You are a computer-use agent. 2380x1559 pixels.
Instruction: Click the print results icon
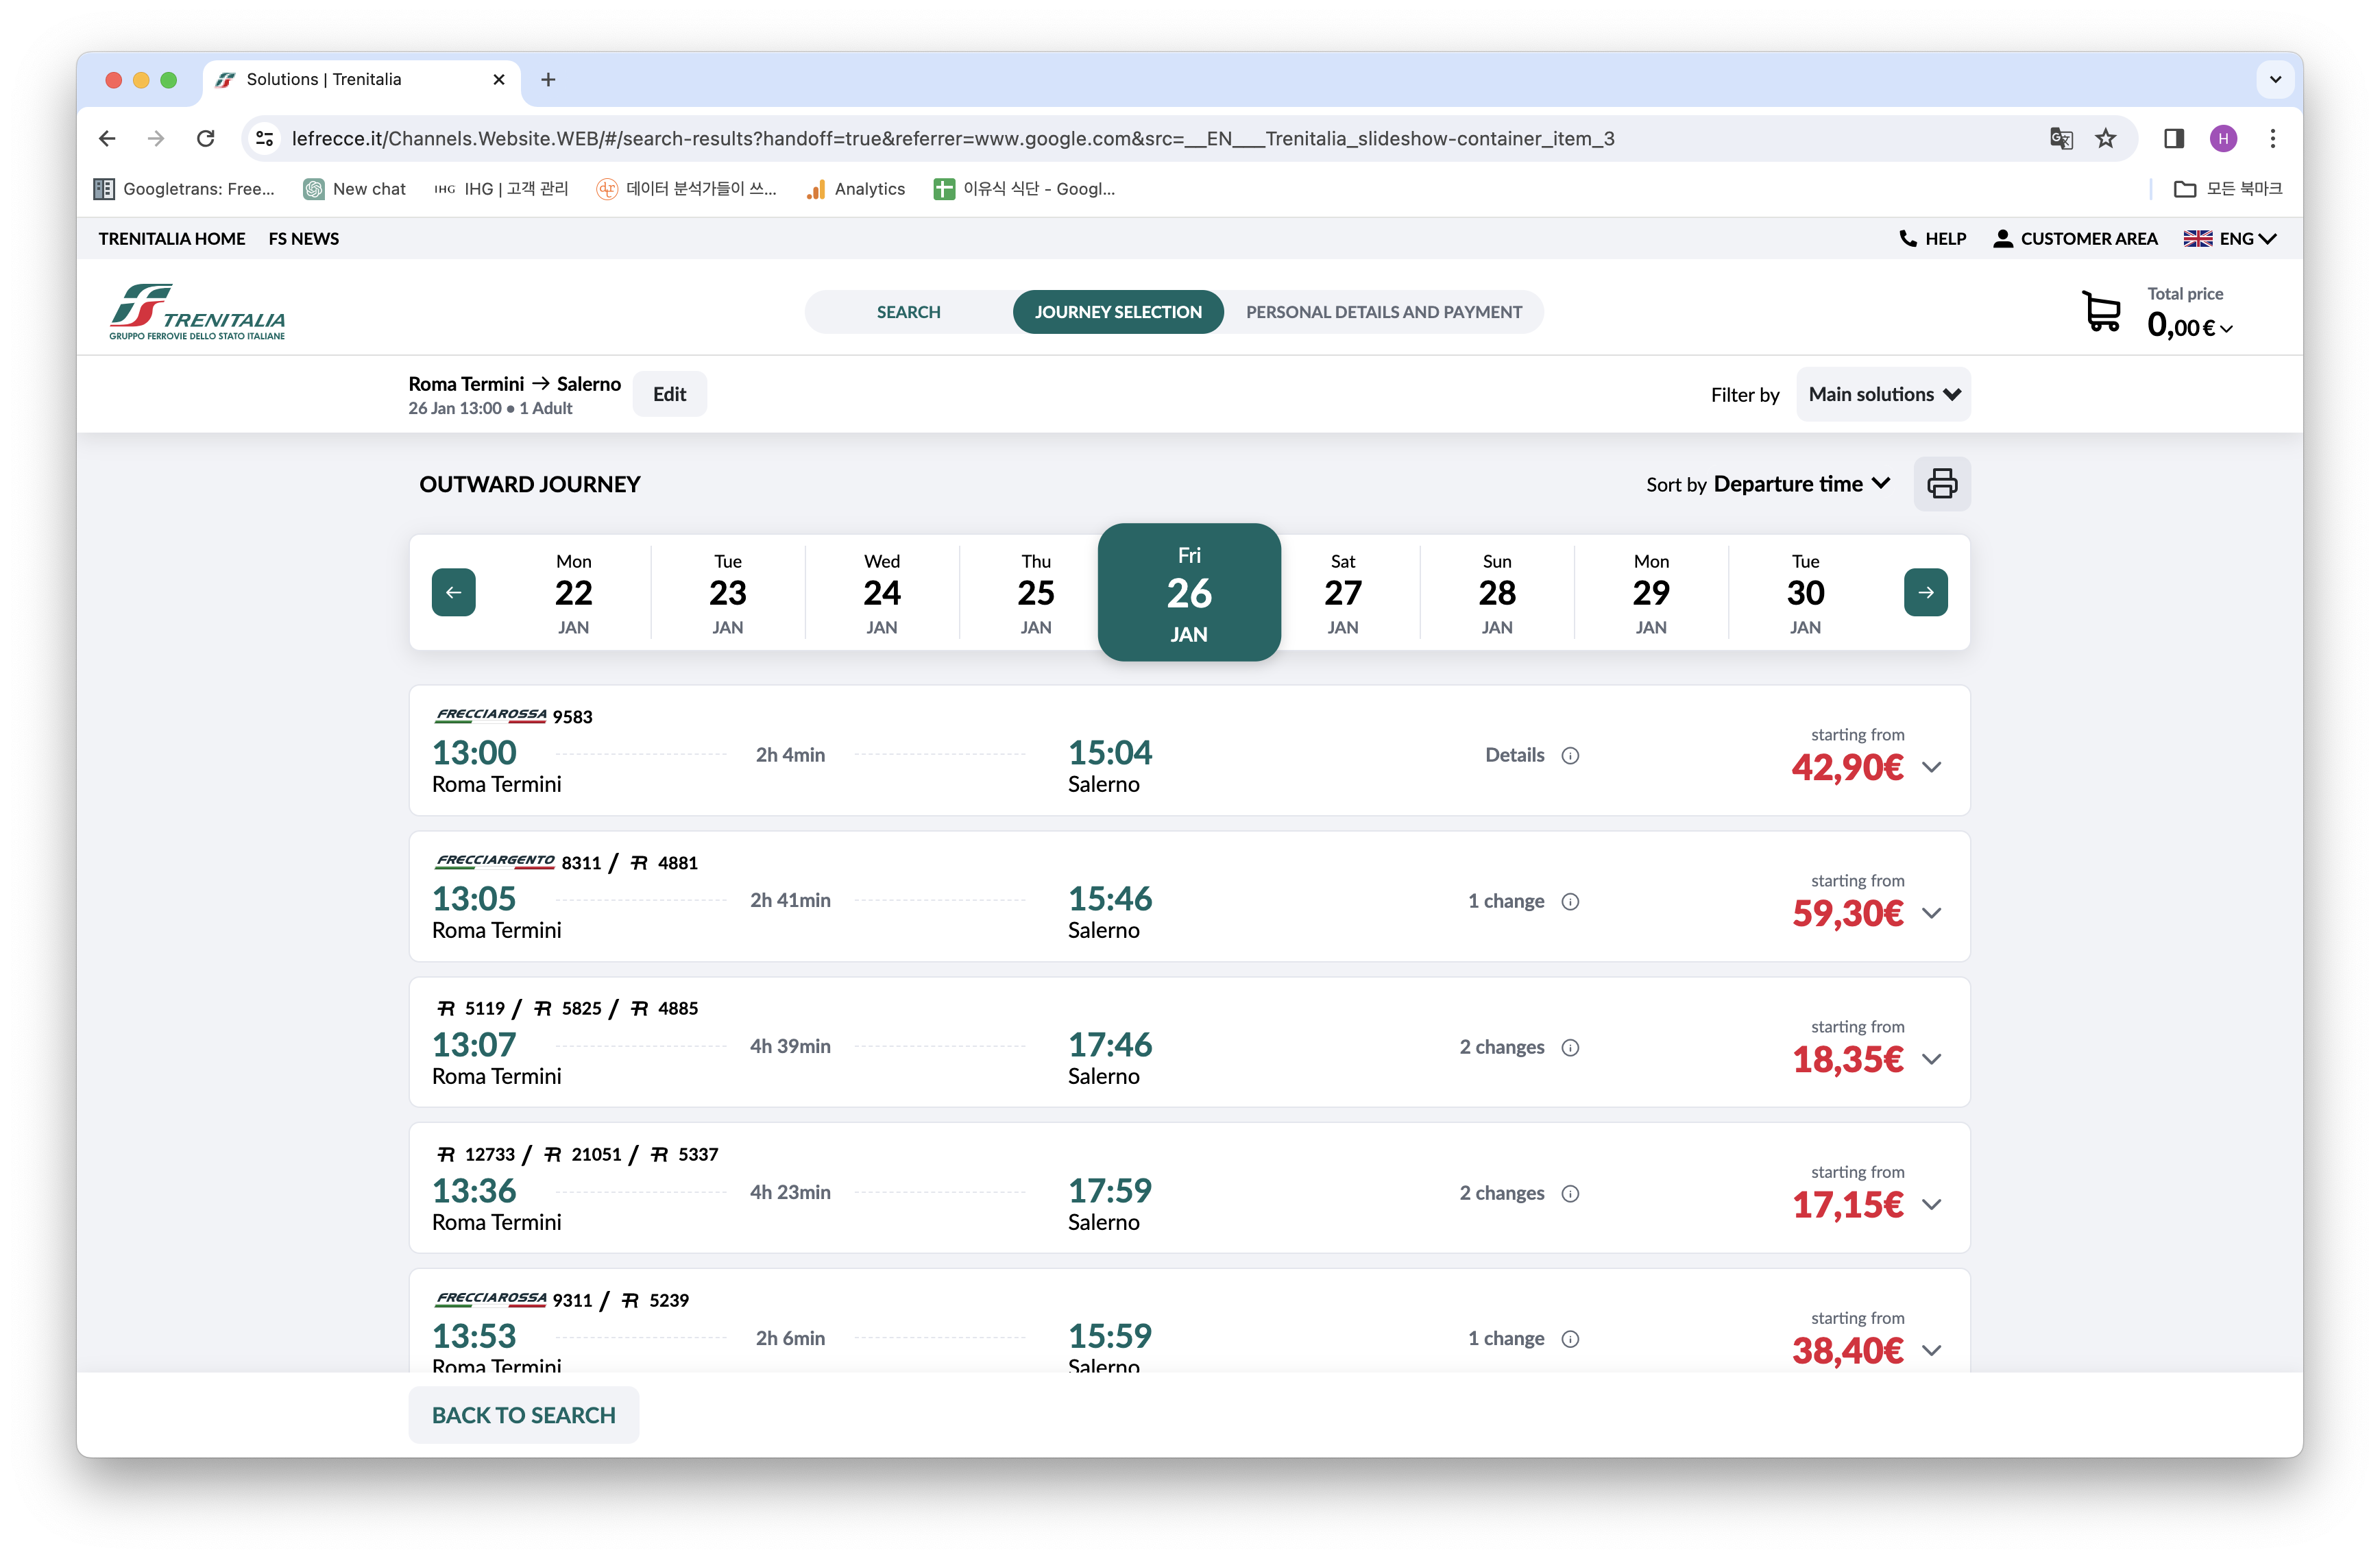click(x=1941, y=484)
